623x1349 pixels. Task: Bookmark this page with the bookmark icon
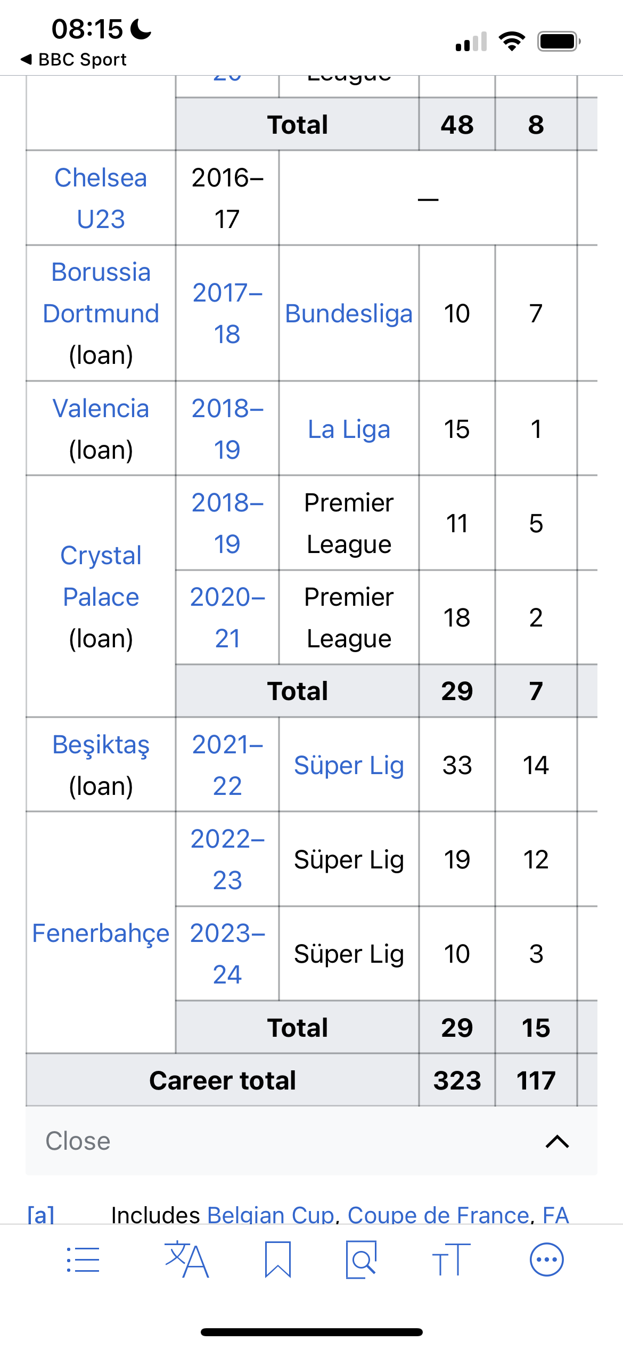click(278, 1259)
